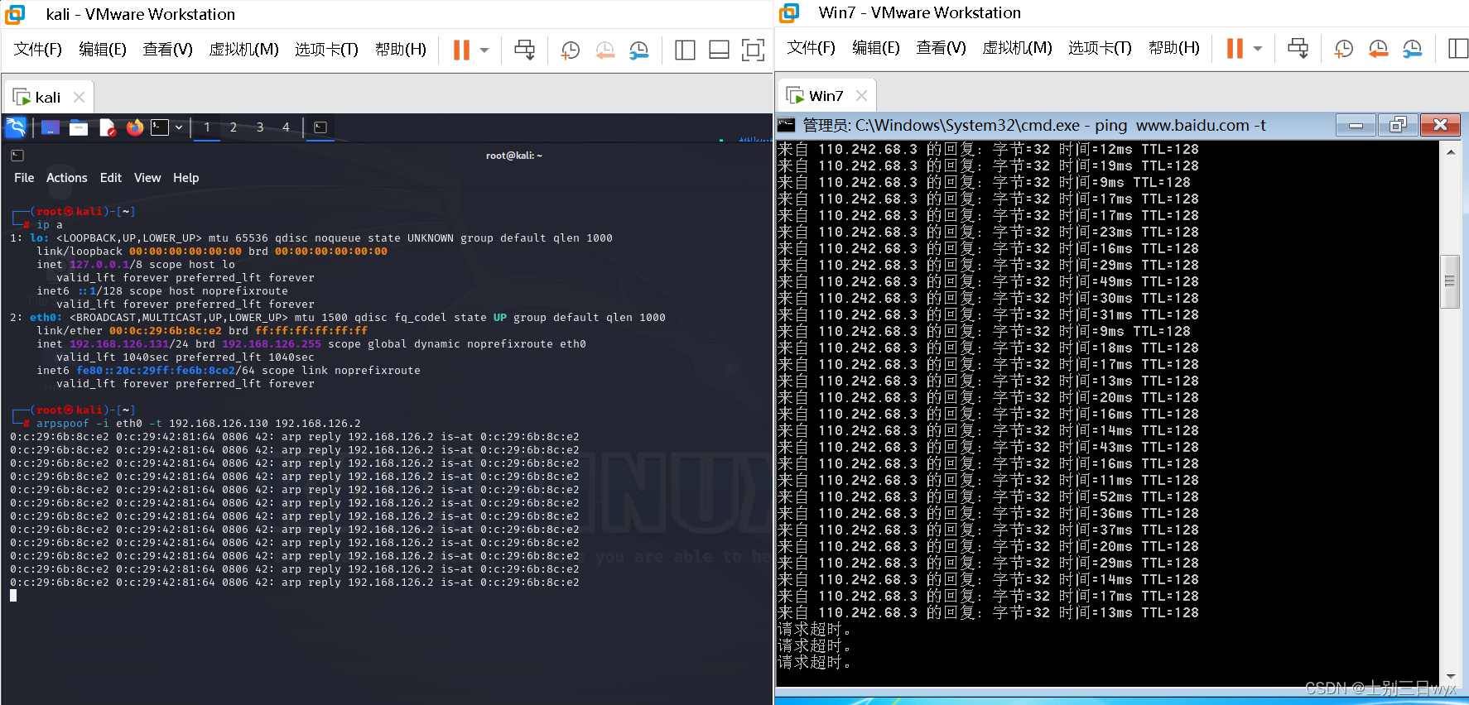Screen dimensions: 1469x705
Task: Open View menu in Kali terminal
Action: click(147, 178)
